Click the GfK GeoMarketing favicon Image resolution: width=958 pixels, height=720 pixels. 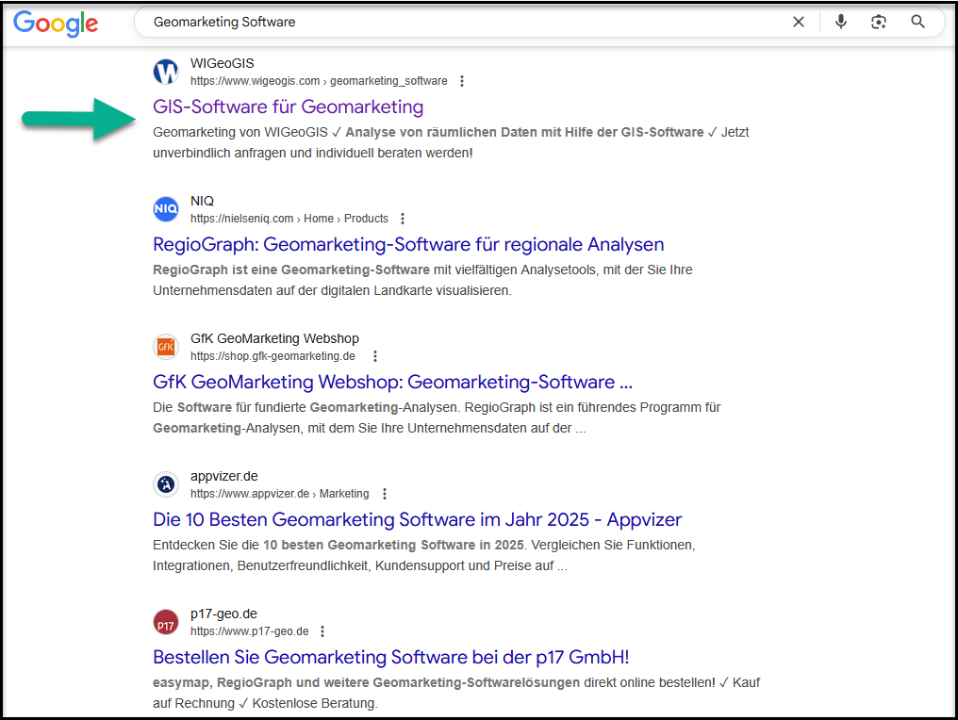click(x=166, y=347)
